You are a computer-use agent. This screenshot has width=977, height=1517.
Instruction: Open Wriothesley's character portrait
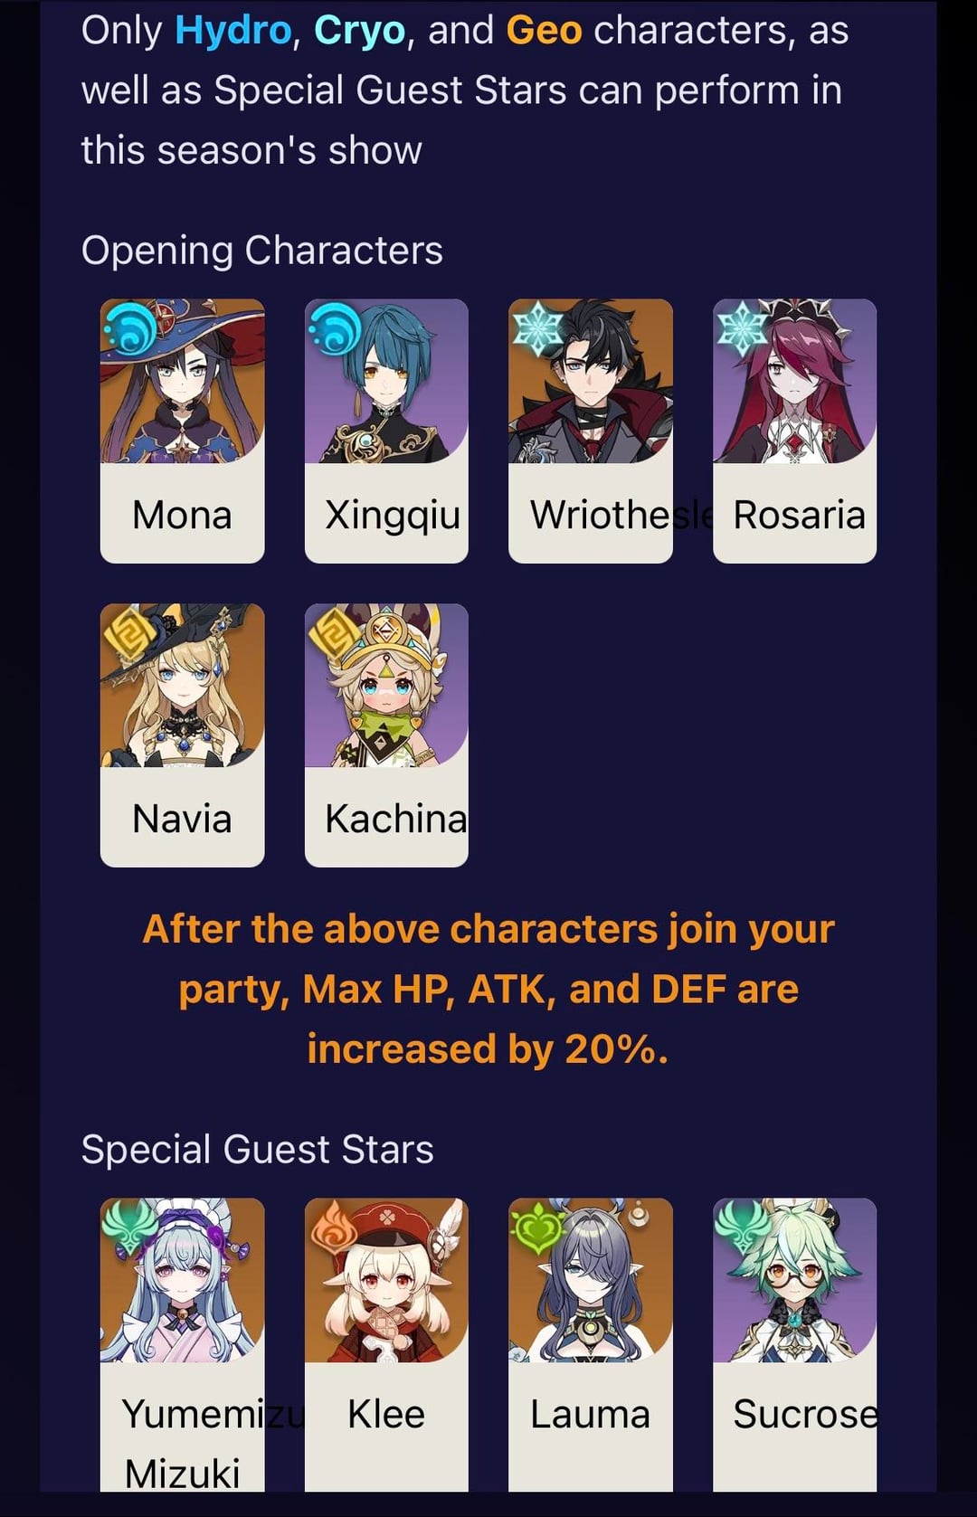(x=591, y=381)
